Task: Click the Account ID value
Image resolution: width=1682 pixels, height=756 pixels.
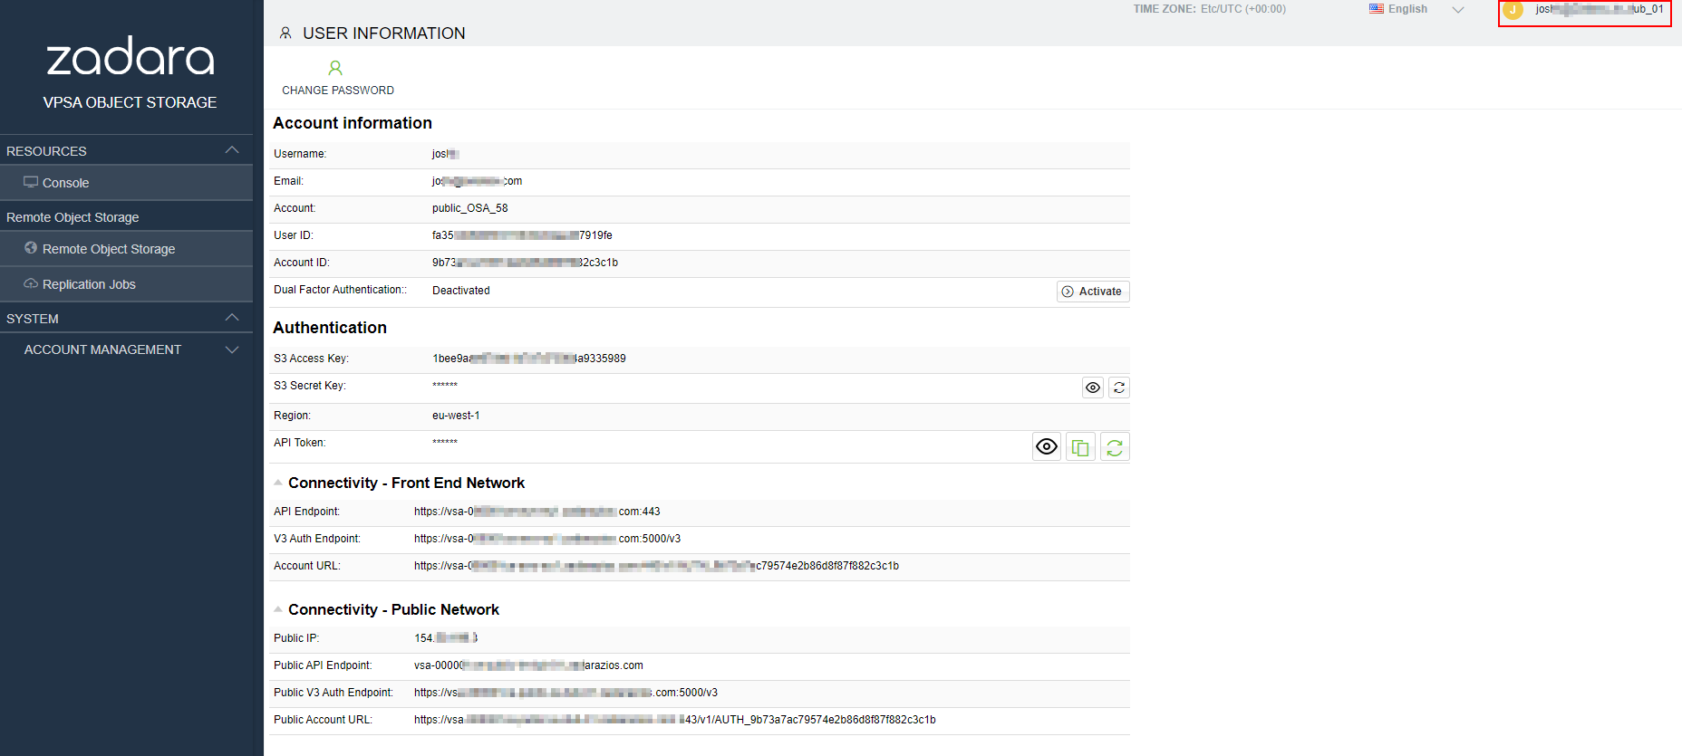Action: tap(525, 263)
